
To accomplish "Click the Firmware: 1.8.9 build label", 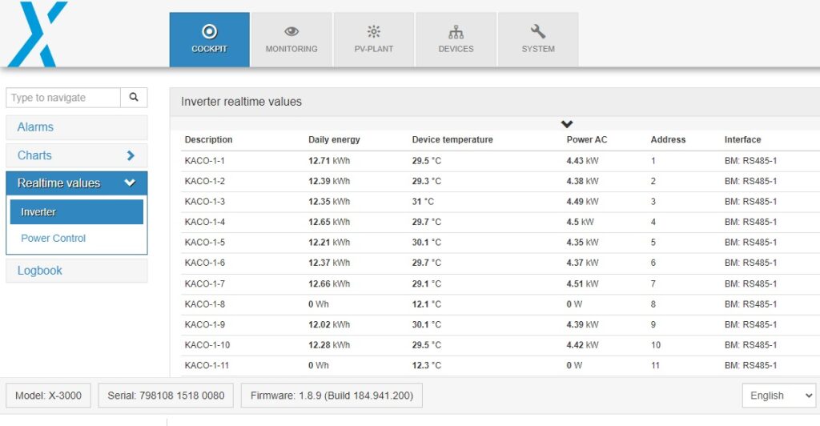I will 332,396.
